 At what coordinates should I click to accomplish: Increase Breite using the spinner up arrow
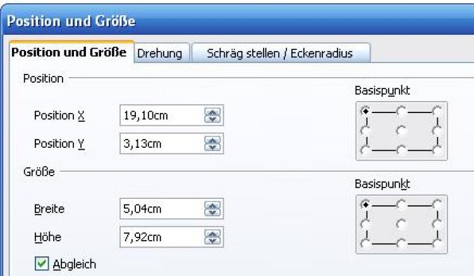pyautogui.click(x=213, y=204)
